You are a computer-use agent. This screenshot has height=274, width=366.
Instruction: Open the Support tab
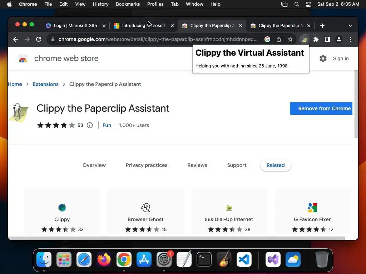[237, 165]
